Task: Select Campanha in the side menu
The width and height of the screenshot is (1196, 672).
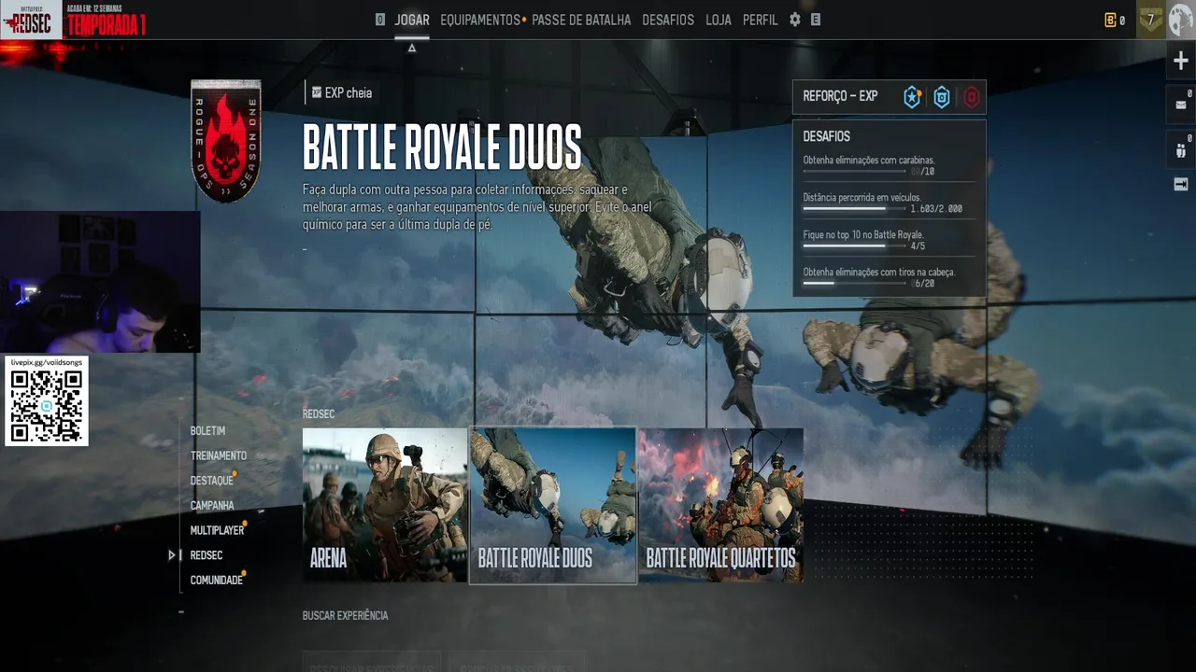Action: click(212, 506)
